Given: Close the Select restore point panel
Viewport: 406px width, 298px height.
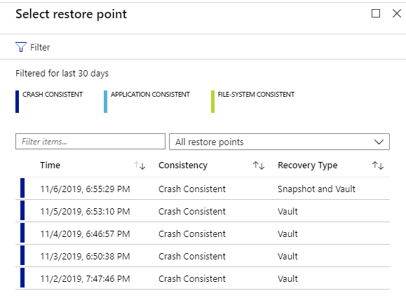Looking at the screenshot, I should click(397, 13).
